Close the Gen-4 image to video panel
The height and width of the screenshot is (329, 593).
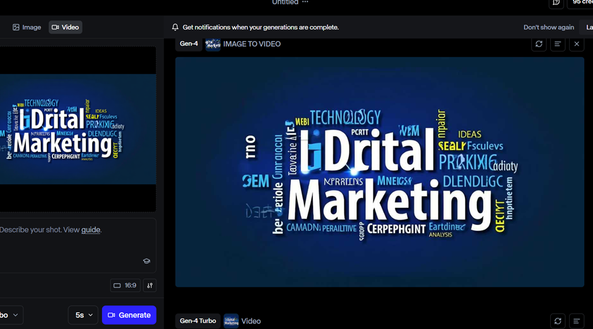tap(577, 44)
